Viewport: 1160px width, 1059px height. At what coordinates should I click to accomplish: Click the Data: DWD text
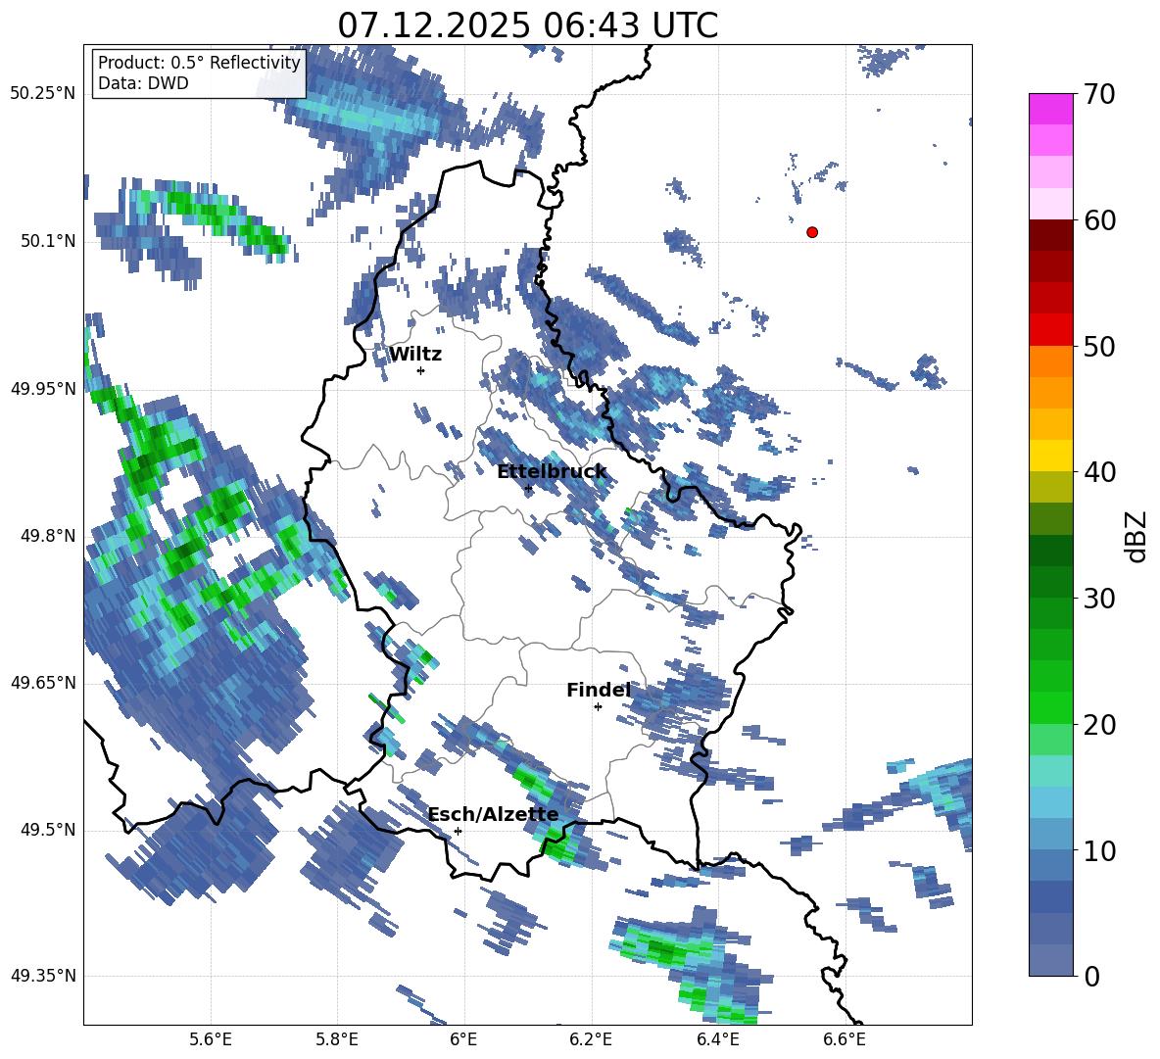143,83
